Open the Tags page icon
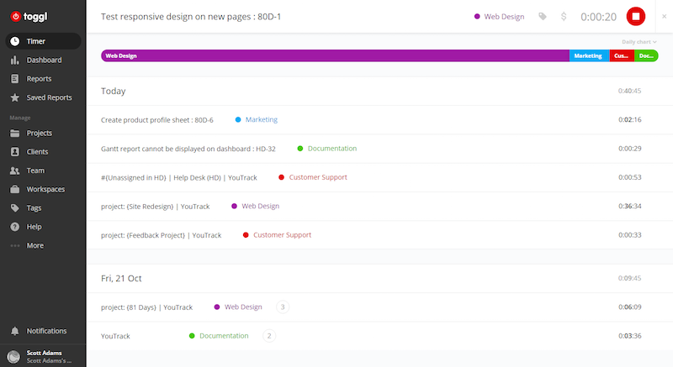The width and height of the screenshot is (673, 367). (x=15, y=207)
